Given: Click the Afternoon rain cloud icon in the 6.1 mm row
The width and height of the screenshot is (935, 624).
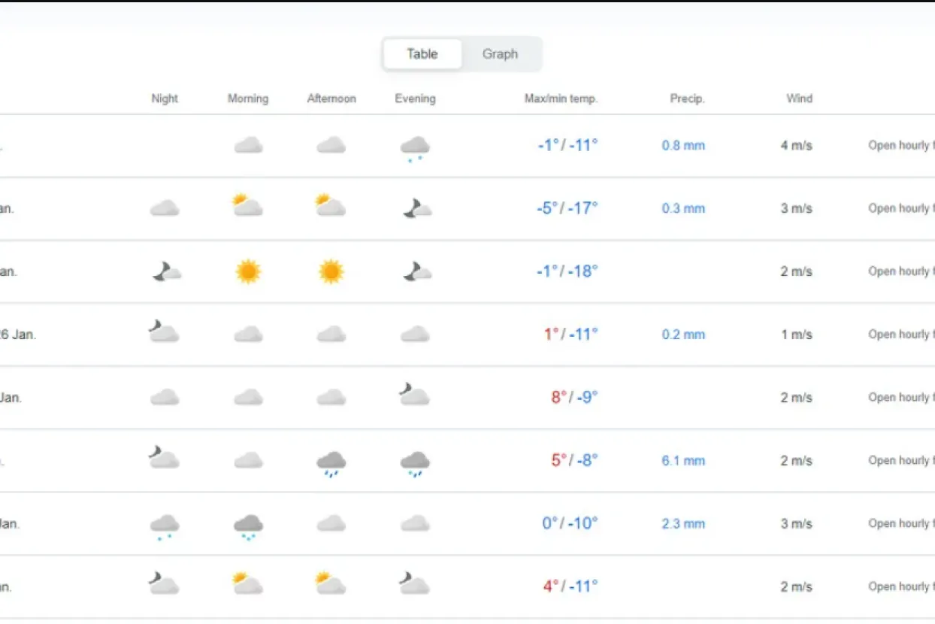Looking at the screenshot, I should tap(331, 462).
